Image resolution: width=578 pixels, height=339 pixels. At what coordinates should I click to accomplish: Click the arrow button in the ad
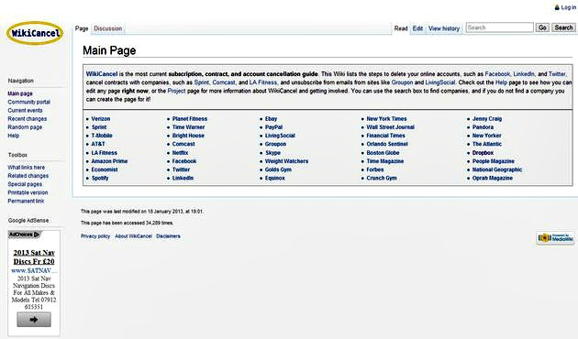pyautogui.click(x=34, y=320)
